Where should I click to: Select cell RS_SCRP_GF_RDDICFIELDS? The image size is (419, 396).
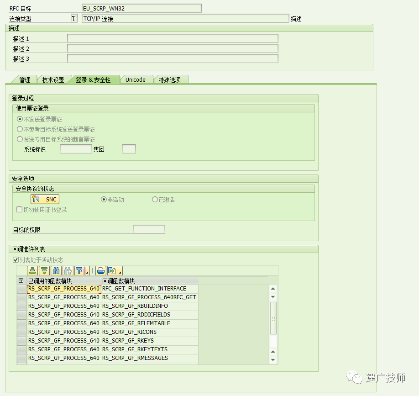point(150,315)
